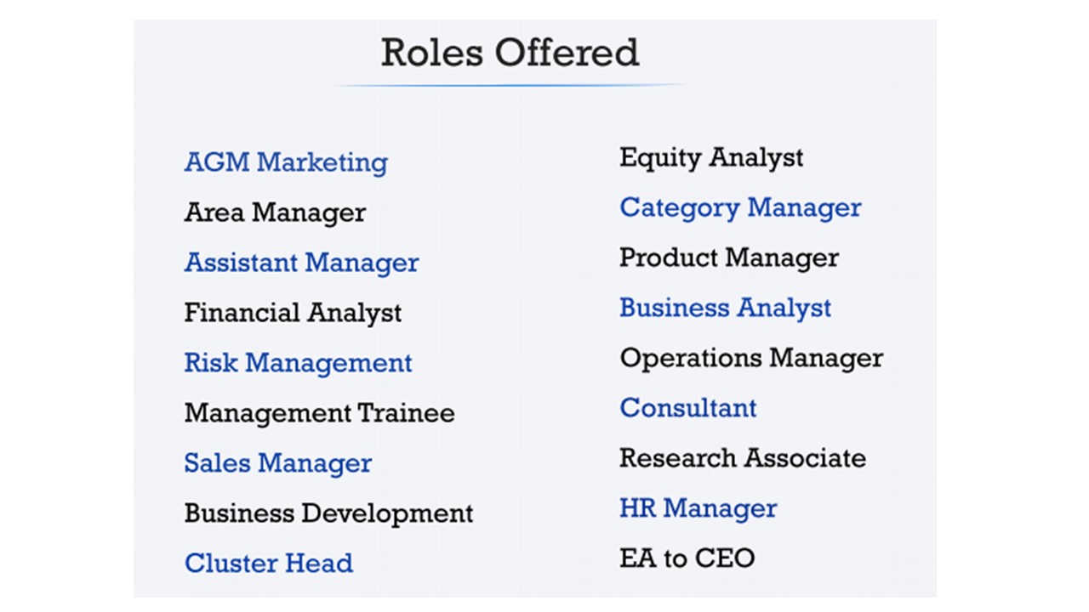Select the Product Manager role text

pos(729,258)
